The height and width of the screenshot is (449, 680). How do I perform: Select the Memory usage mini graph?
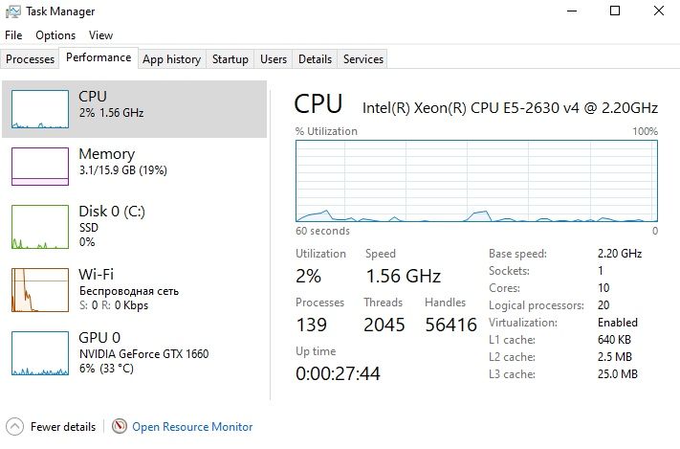[40, 167]
